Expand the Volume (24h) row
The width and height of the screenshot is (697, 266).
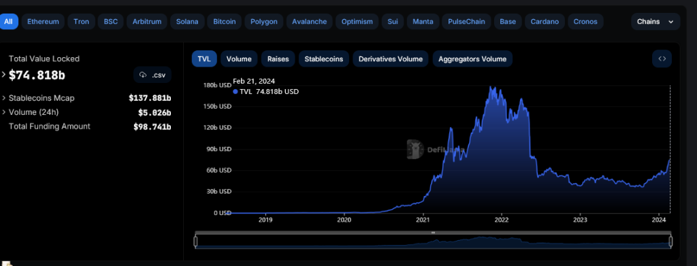pyautogui.click(x=3, y=112)
